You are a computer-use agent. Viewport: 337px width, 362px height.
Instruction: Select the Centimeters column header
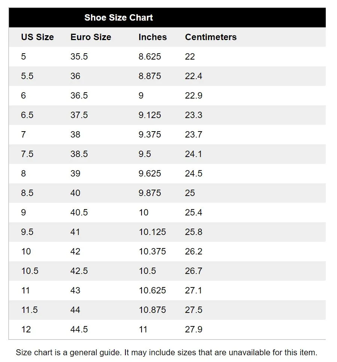click(210, 37)
